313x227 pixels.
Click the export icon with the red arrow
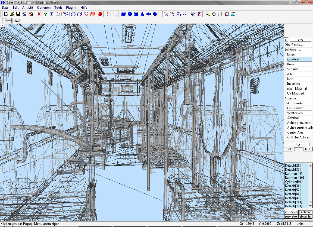tap(31, 14)
